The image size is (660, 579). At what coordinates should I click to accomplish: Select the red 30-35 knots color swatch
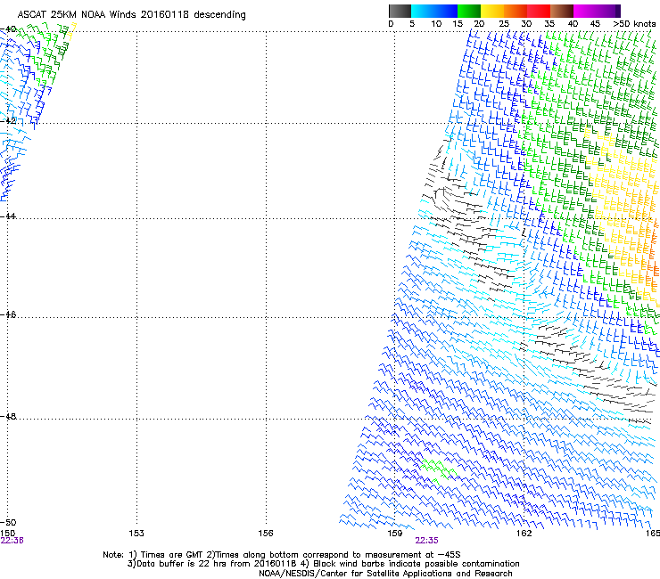[x=539, y=11]
